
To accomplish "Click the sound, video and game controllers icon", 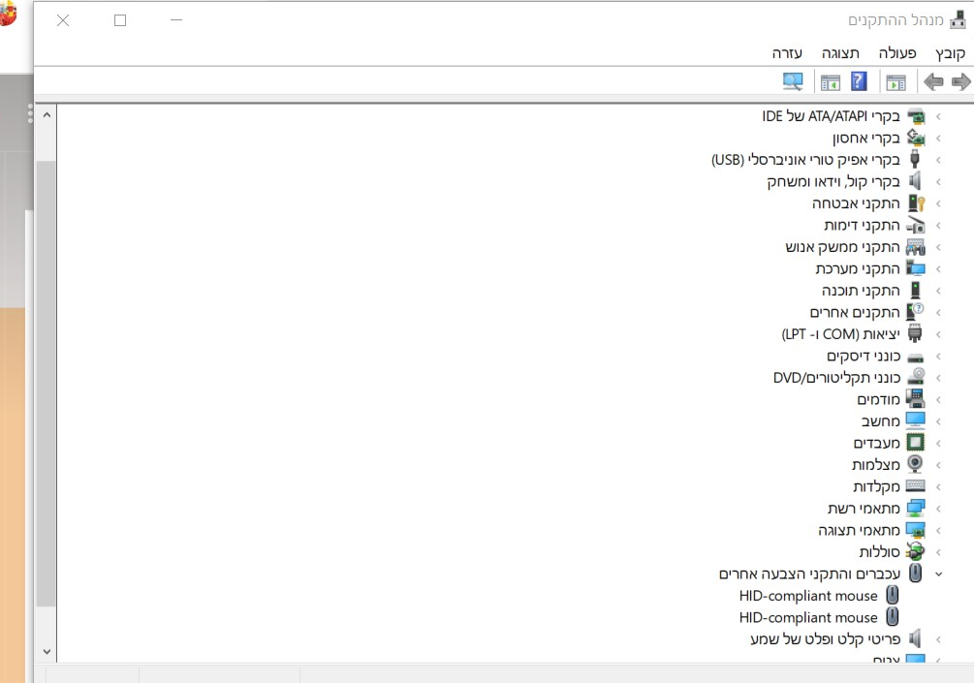I will click(915, 181).
